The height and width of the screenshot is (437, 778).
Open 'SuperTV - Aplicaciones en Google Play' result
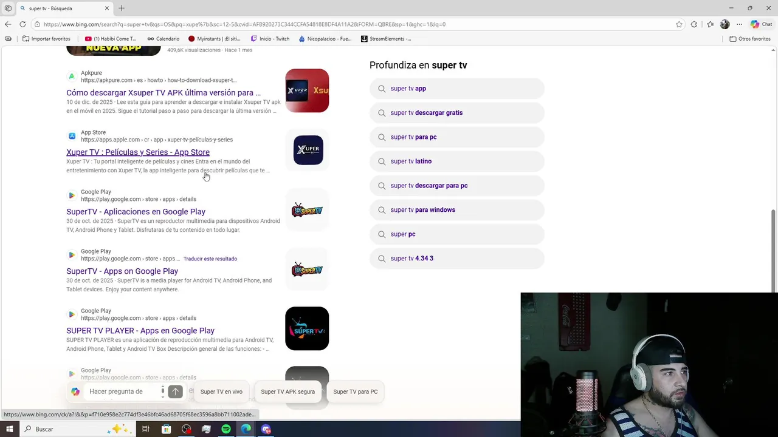(x=136, y=212)
